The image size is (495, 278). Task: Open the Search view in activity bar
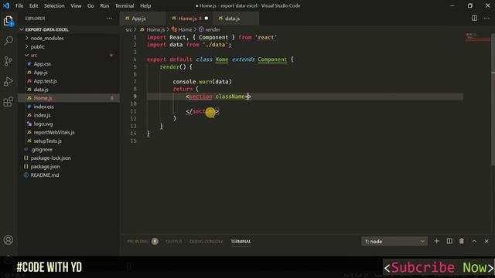click(x=9, y=41)
